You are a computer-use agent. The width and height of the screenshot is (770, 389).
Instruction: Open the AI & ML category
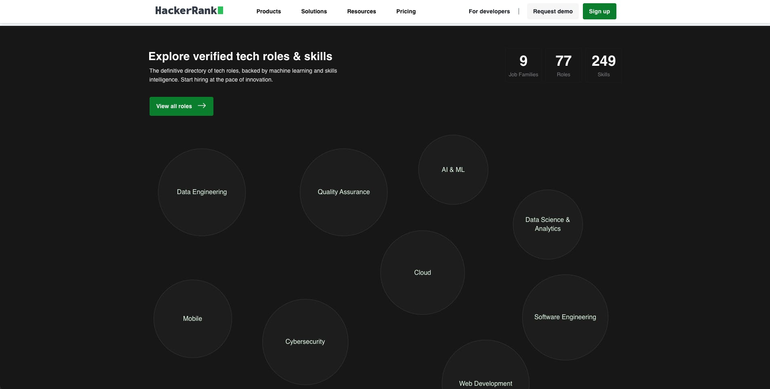point(453,169)
